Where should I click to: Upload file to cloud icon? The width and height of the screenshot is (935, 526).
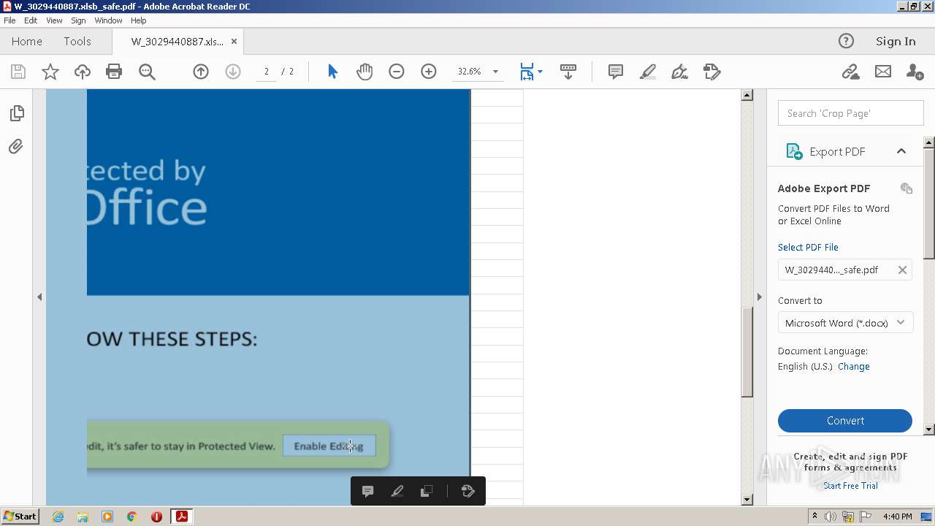[83, 72]
